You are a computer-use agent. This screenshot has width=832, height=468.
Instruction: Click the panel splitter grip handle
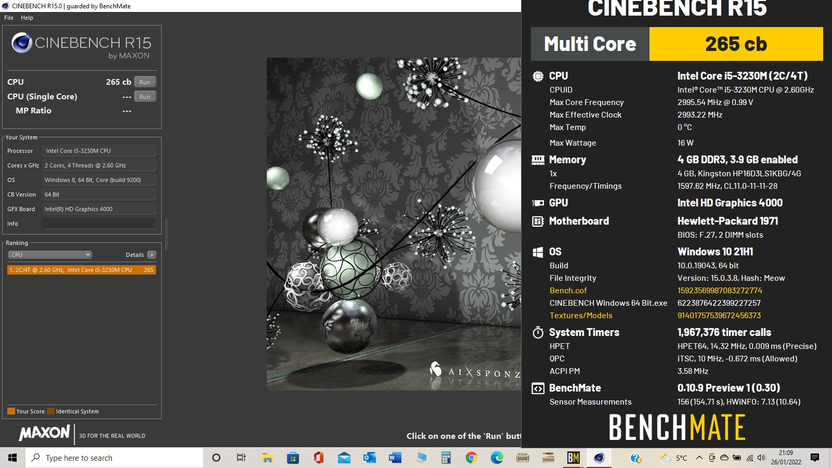pyautogui.click(x=166, y=235)
